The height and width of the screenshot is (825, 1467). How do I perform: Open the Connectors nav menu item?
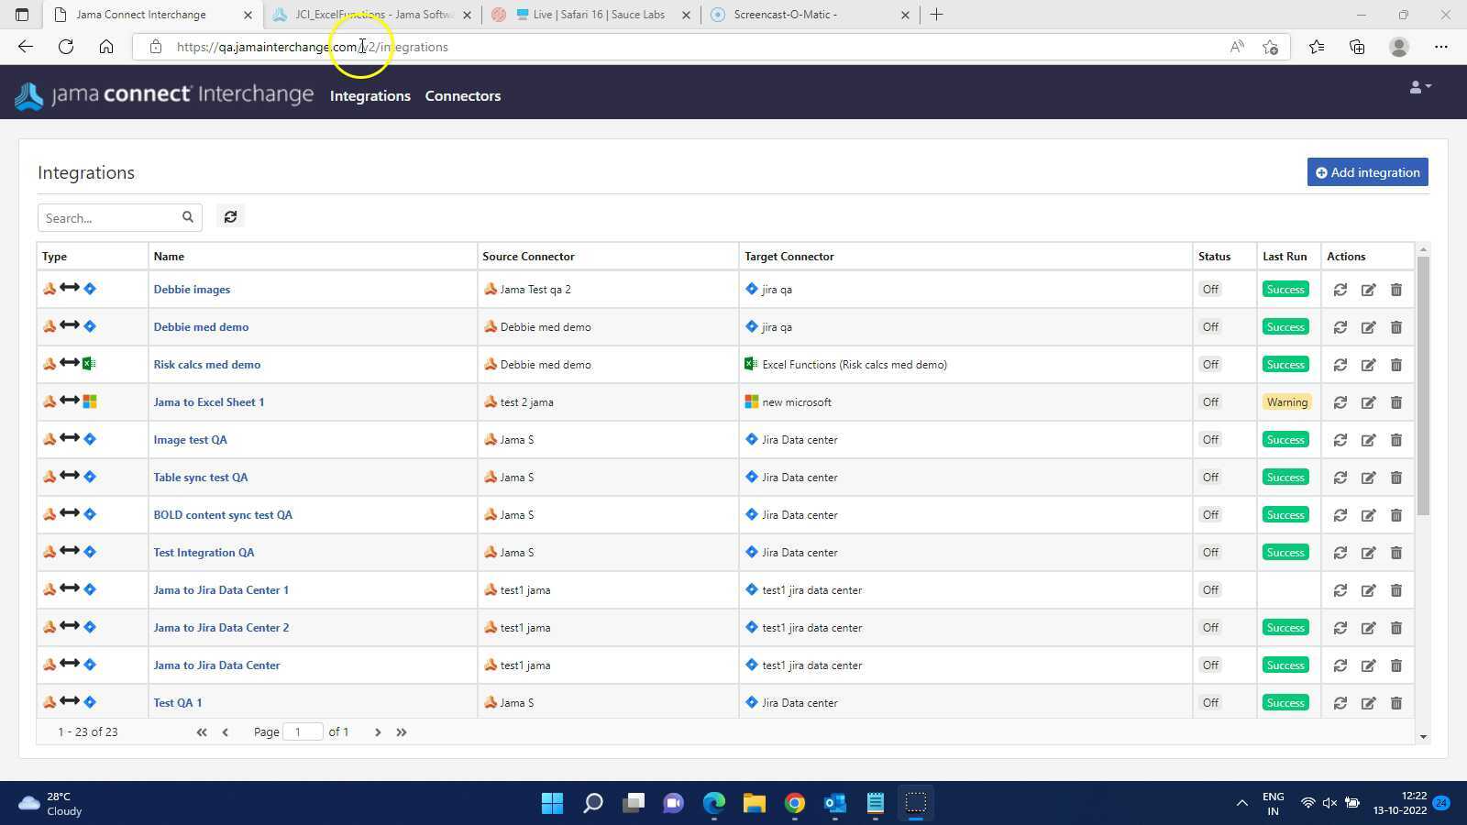(462, 96)
